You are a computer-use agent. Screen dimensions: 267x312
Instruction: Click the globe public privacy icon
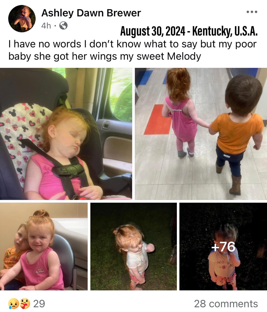[63, 26]
